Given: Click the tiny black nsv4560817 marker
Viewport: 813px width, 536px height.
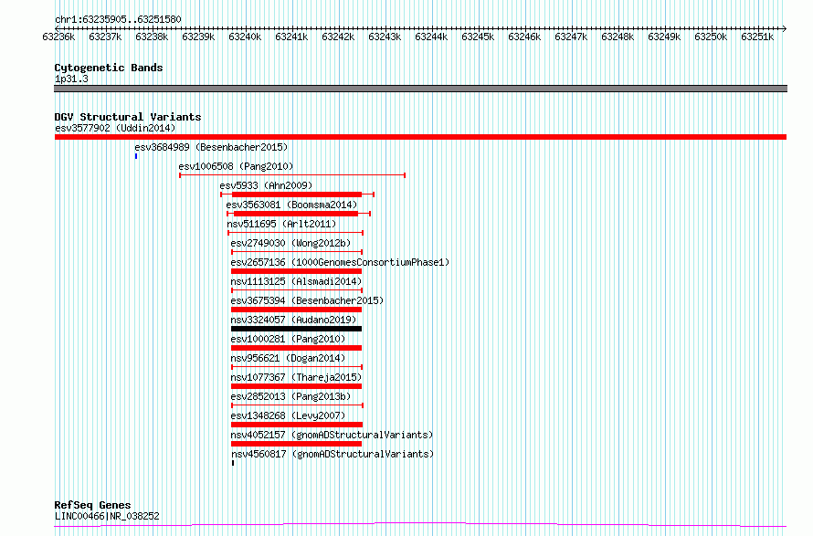Looking at the screenshot, I should pyautogui.click(x=233, y=463).
